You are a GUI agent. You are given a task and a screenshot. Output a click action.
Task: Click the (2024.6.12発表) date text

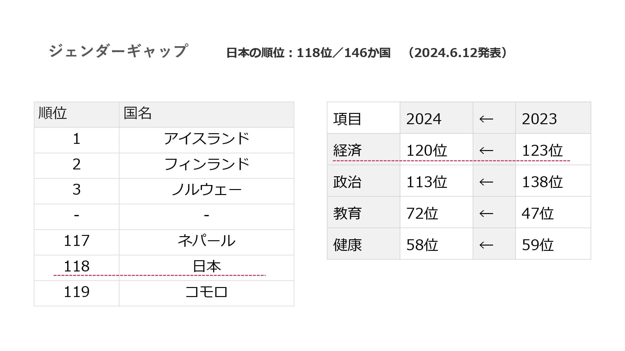pos(458,53)
